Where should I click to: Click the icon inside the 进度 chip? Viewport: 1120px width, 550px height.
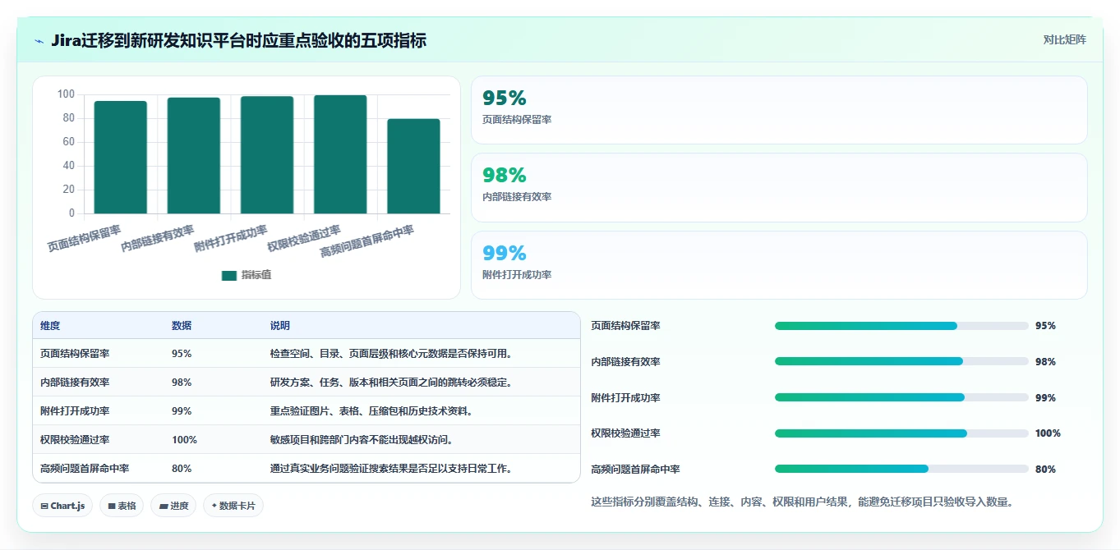pos(164,506)
